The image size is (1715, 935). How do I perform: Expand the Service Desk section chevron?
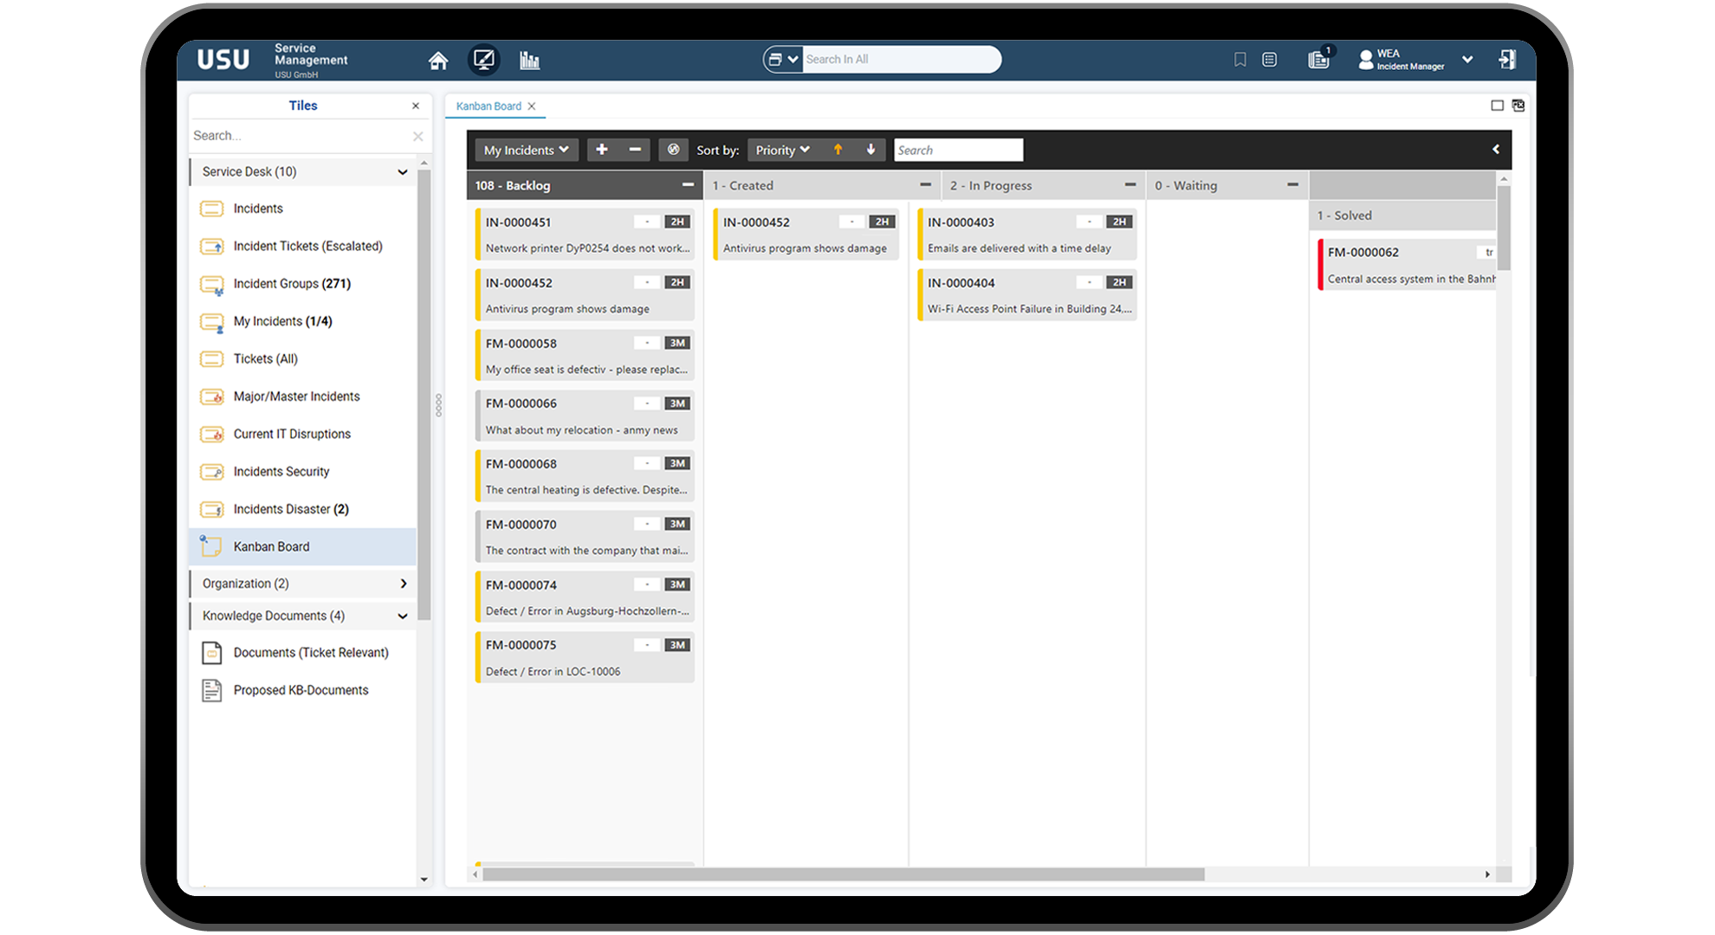pyautogui.click(x=402, y=171)
